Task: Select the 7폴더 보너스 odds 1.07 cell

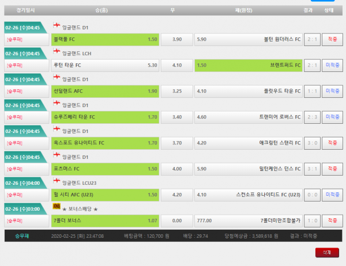Action: tap(104, 221)
